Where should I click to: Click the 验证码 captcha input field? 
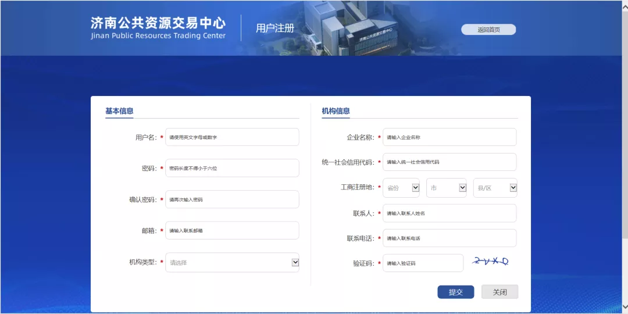pyautogui.click(x=423, y=263)
